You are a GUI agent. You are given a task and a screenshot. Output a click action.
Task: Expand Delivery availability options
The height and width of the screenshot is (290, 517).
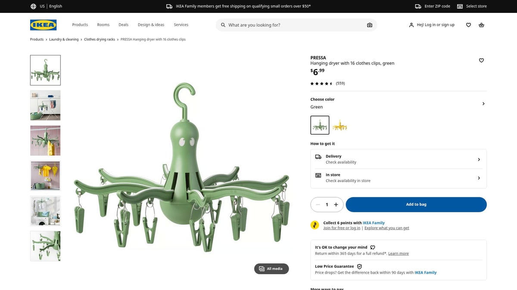pos(479,159)
